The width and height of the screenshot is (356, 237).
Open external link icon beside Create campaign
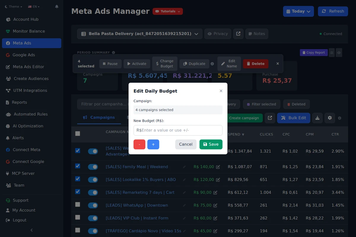click(x=270, y=118)
